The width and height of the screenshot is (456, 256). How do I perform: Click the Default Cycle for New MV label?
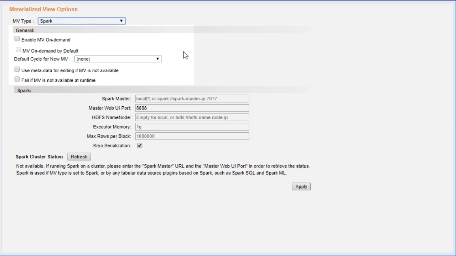pyautogui.click(x=42, y=59)
